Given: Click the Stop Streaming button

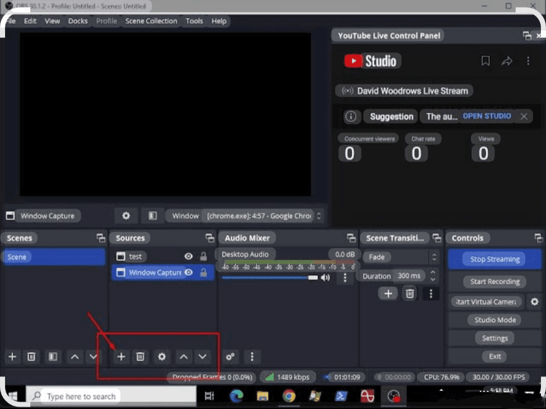Looking at the screenshot, I should pyautogui.click(x=494, y=259).
